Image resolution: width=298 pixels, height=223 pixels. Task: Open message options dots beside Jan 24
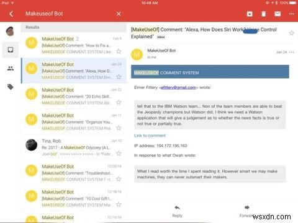[x=292, y=52]
